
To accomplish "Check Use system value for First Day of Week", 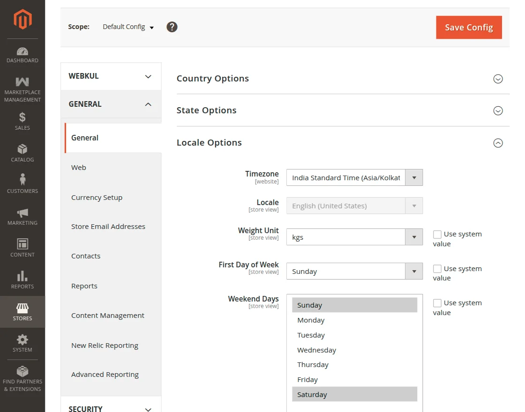I will pos(437,268).
